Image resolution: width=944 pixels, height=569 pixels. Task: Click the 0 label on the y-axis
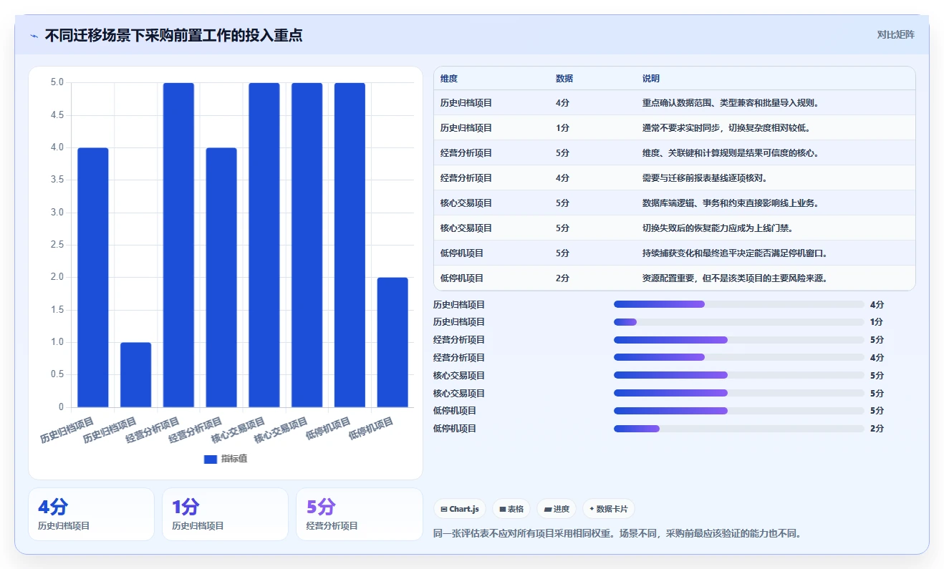pyautogui.click(x=61, y=407)
